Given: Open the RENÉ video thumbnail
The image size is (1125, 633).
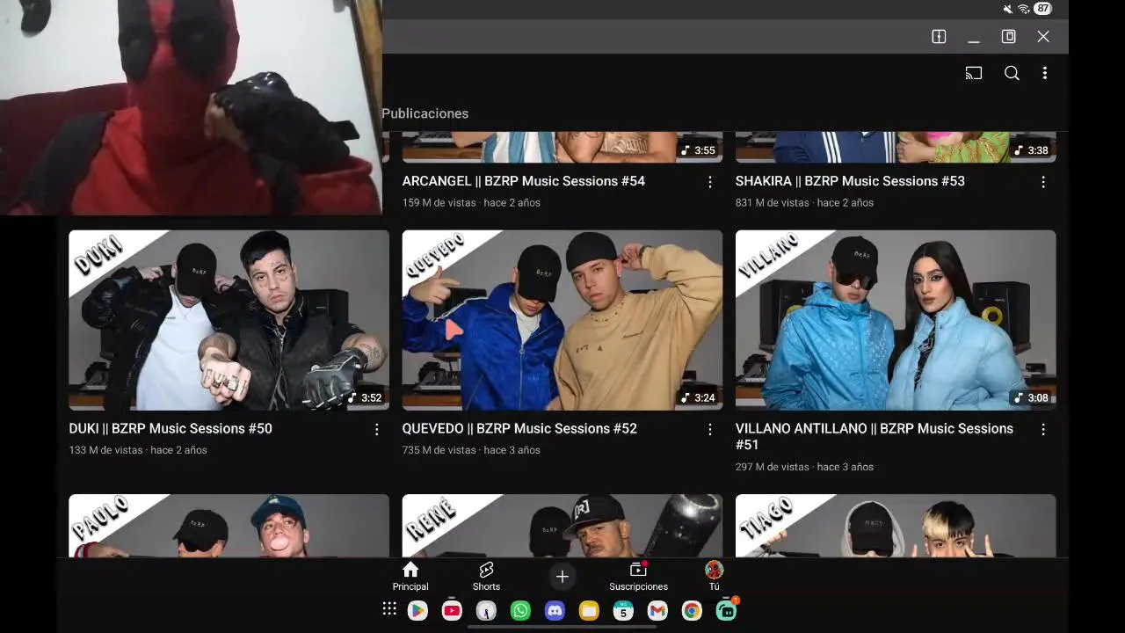Looking at the screenshot, I should pos(562,526).
